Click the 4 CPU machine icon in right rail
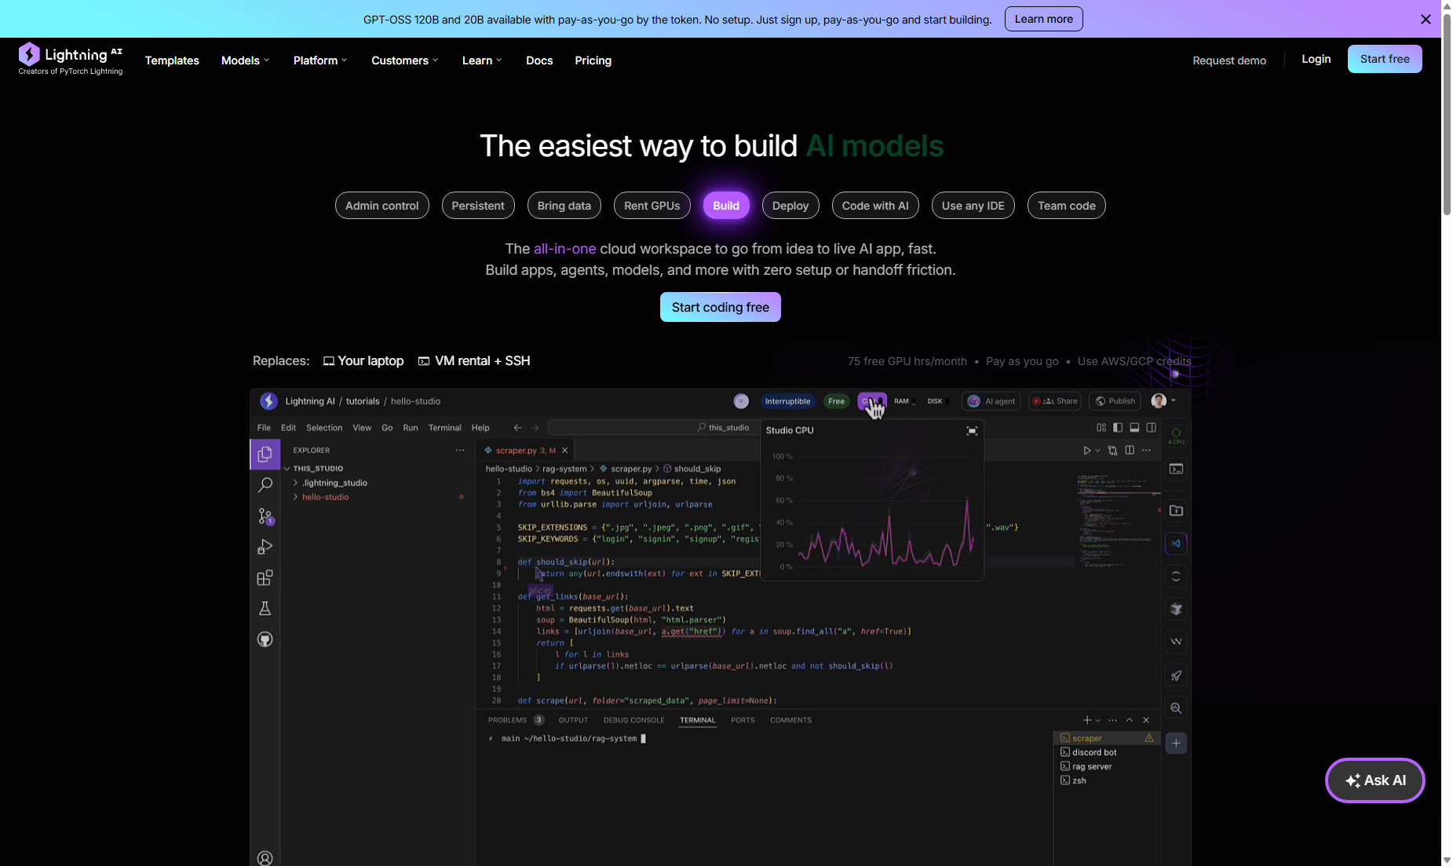The width and height of the screenshot is (1453, 866). coord(1176,437)
